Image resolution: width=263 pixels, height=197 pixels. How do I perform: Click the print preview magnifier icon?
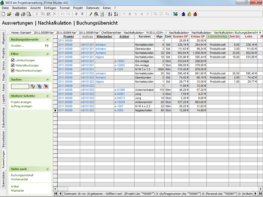(29, 14)
